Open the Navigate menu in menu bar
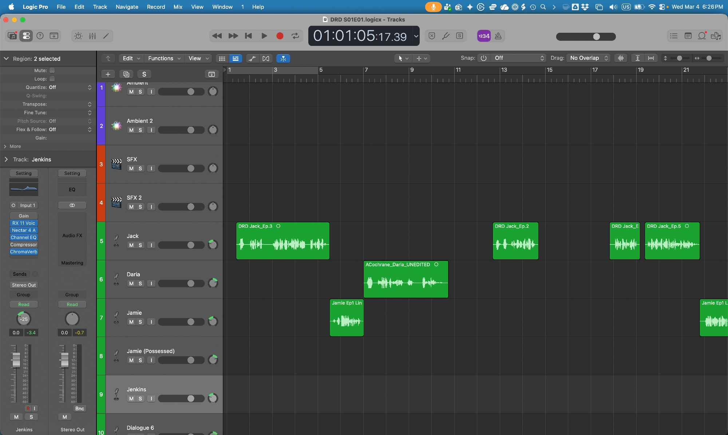 tap(127, 7)
